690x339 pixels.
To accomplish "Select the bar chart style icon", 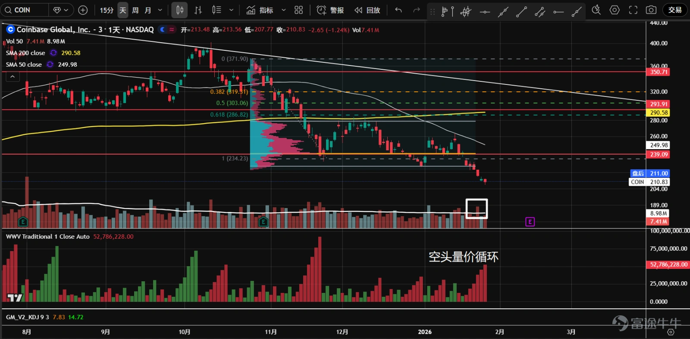I will 198,10.
